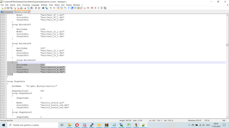229x128 pixels.
Task: Open the Tools menu
Action: click(x=51, y=5)
